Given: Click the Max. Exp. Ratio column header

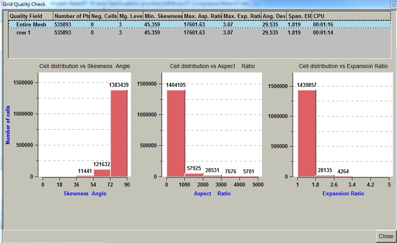Looking at the screenshot, I should [242, 16].
